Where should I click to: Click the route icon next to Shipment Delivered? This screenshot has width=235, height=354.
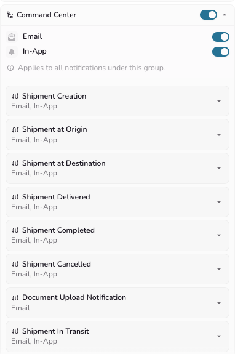[x=15, y=197]
